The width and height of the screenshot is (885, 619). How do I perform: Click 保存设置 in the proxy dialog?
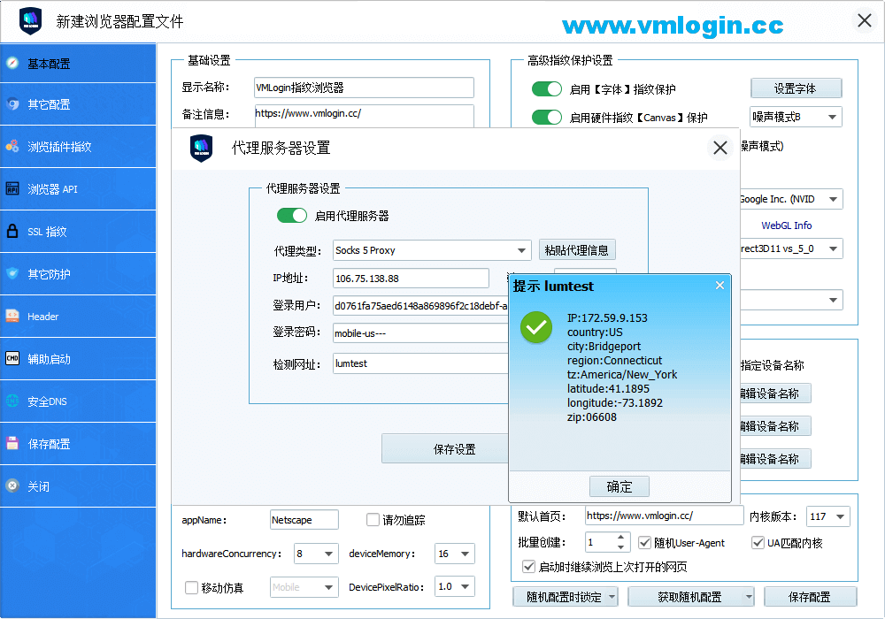[445, 449]
